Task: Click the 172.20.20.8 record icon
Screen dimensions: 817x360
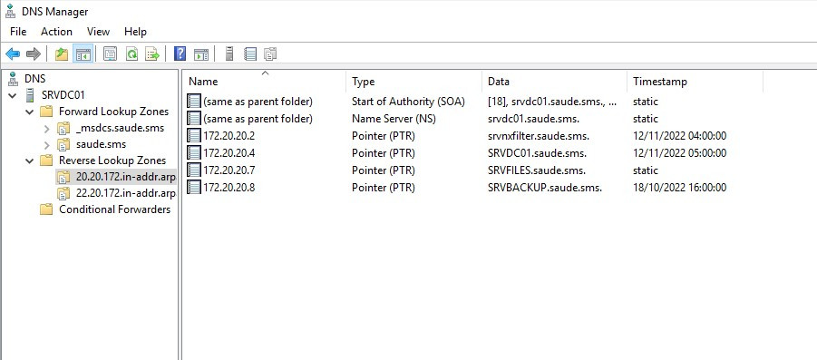Action: coord(194,187)
